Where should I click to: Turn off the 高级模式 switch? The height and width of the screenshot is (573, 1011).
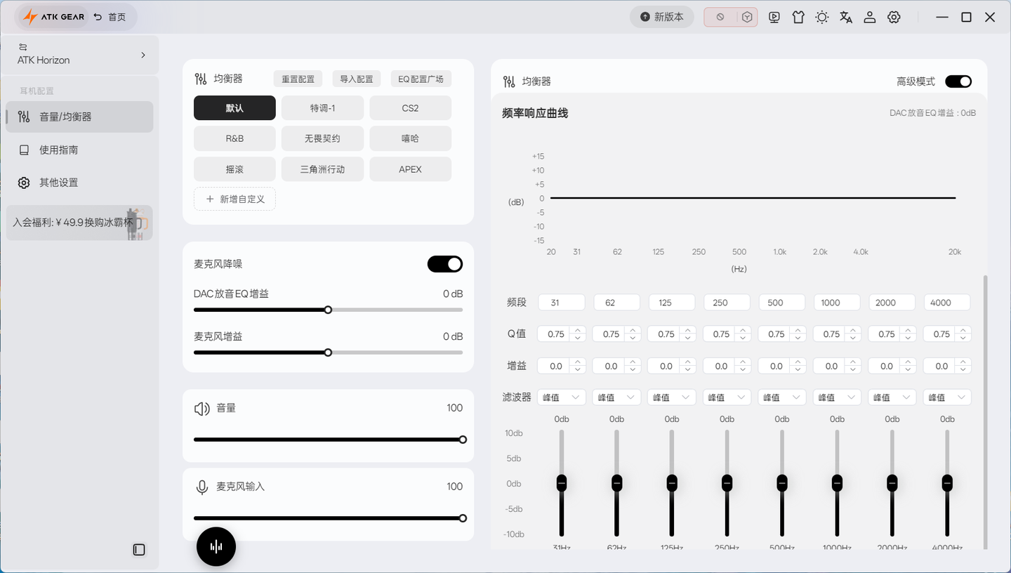(x=958, y=81)
